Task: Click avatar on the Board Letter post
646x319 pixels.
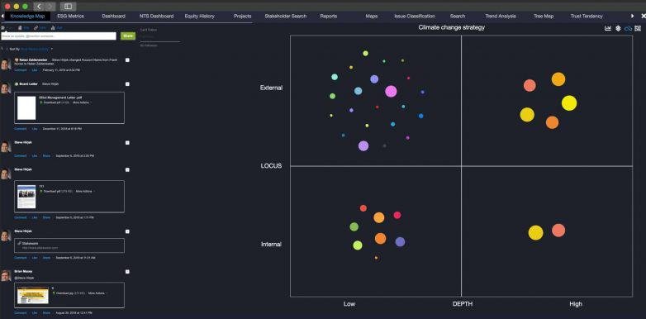Action: coord(5,88)
